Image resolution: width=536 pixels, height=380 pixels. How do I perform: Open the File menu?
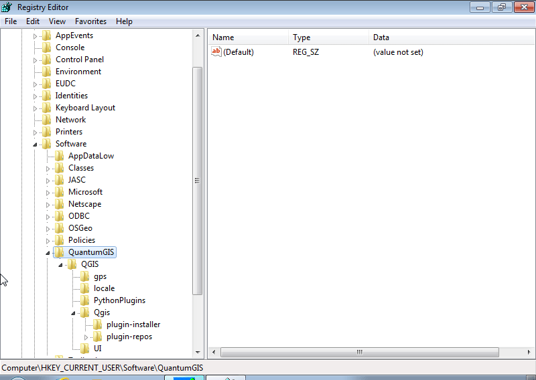(x=11, y=21)
